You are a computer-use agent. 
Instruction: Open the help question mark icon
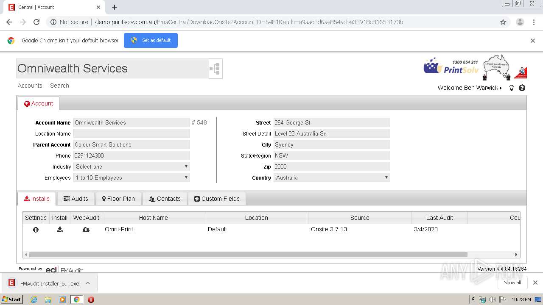(x=522, y=88)
